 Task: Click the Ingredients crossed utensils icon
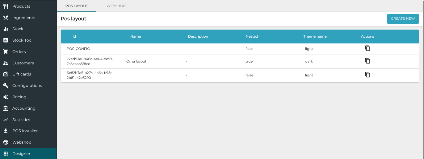click(6, 18)
